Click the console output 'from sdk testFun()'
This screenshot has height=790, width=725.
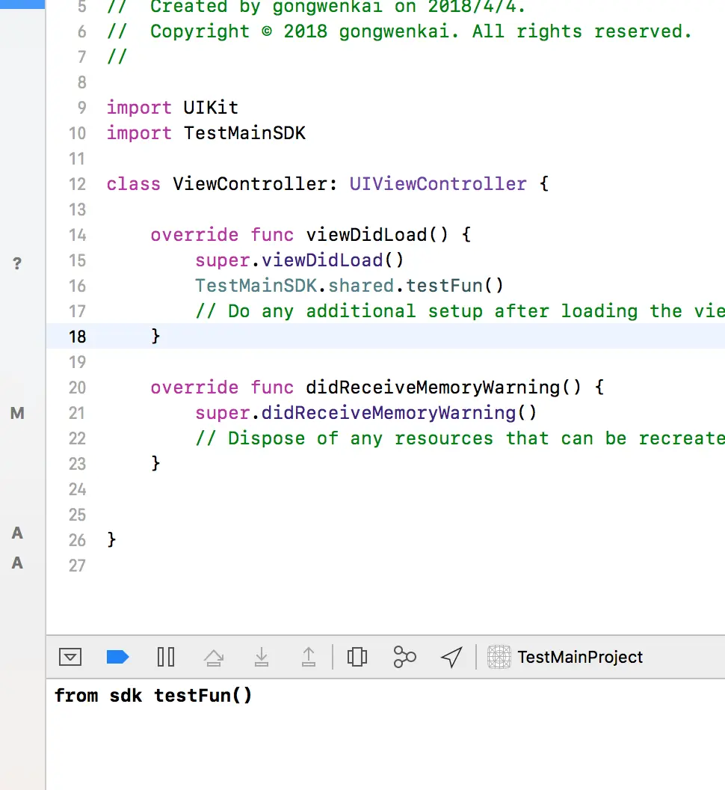(153, 696)
